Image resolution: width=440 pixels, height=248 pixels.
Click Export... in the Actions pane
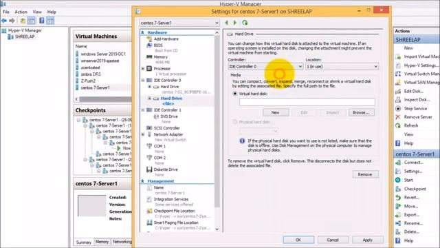tap(412, 215)
